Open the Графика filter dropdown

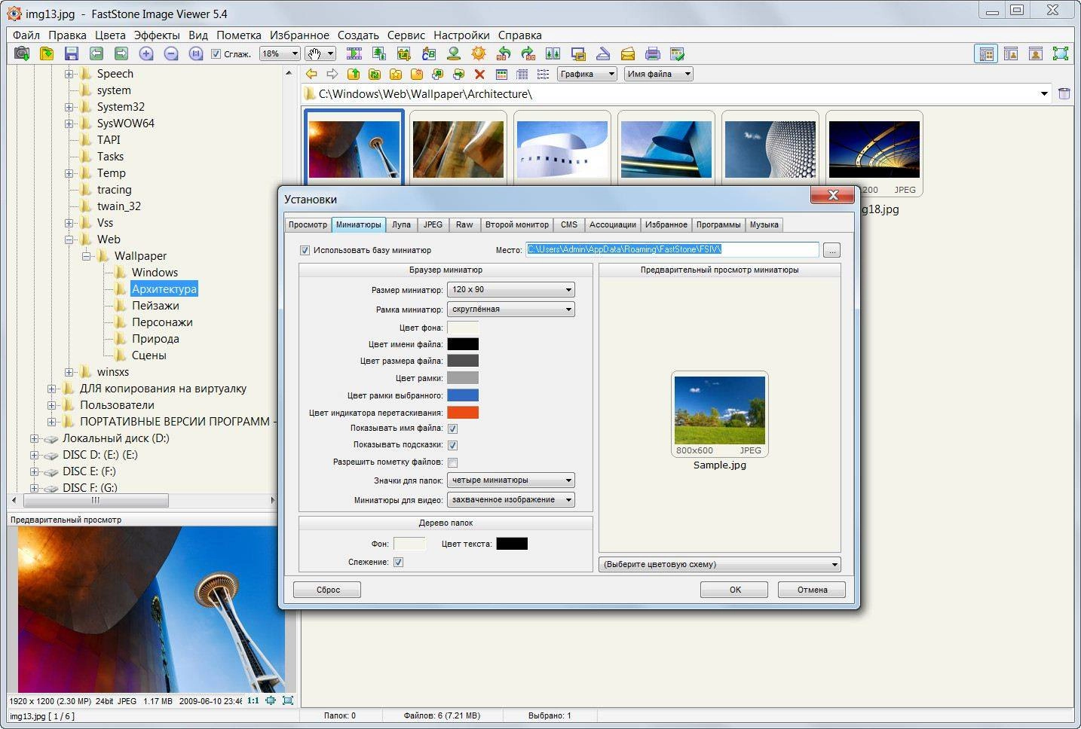[x=588, y=74]
